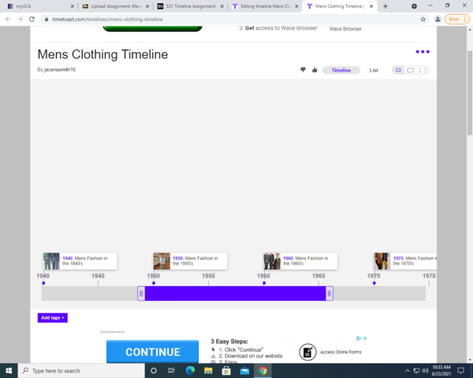Switch to the S21 Timeline Assignment tab
The height and width of the screenshot is (378, 473).
click(x=191, y=6)
